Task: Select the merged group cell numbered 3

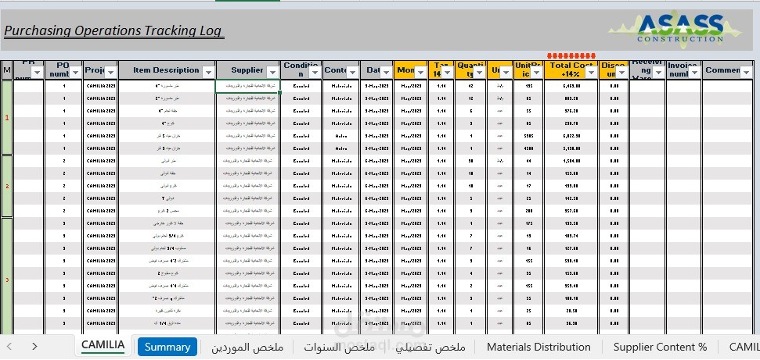Action: (x=7, y=276)
